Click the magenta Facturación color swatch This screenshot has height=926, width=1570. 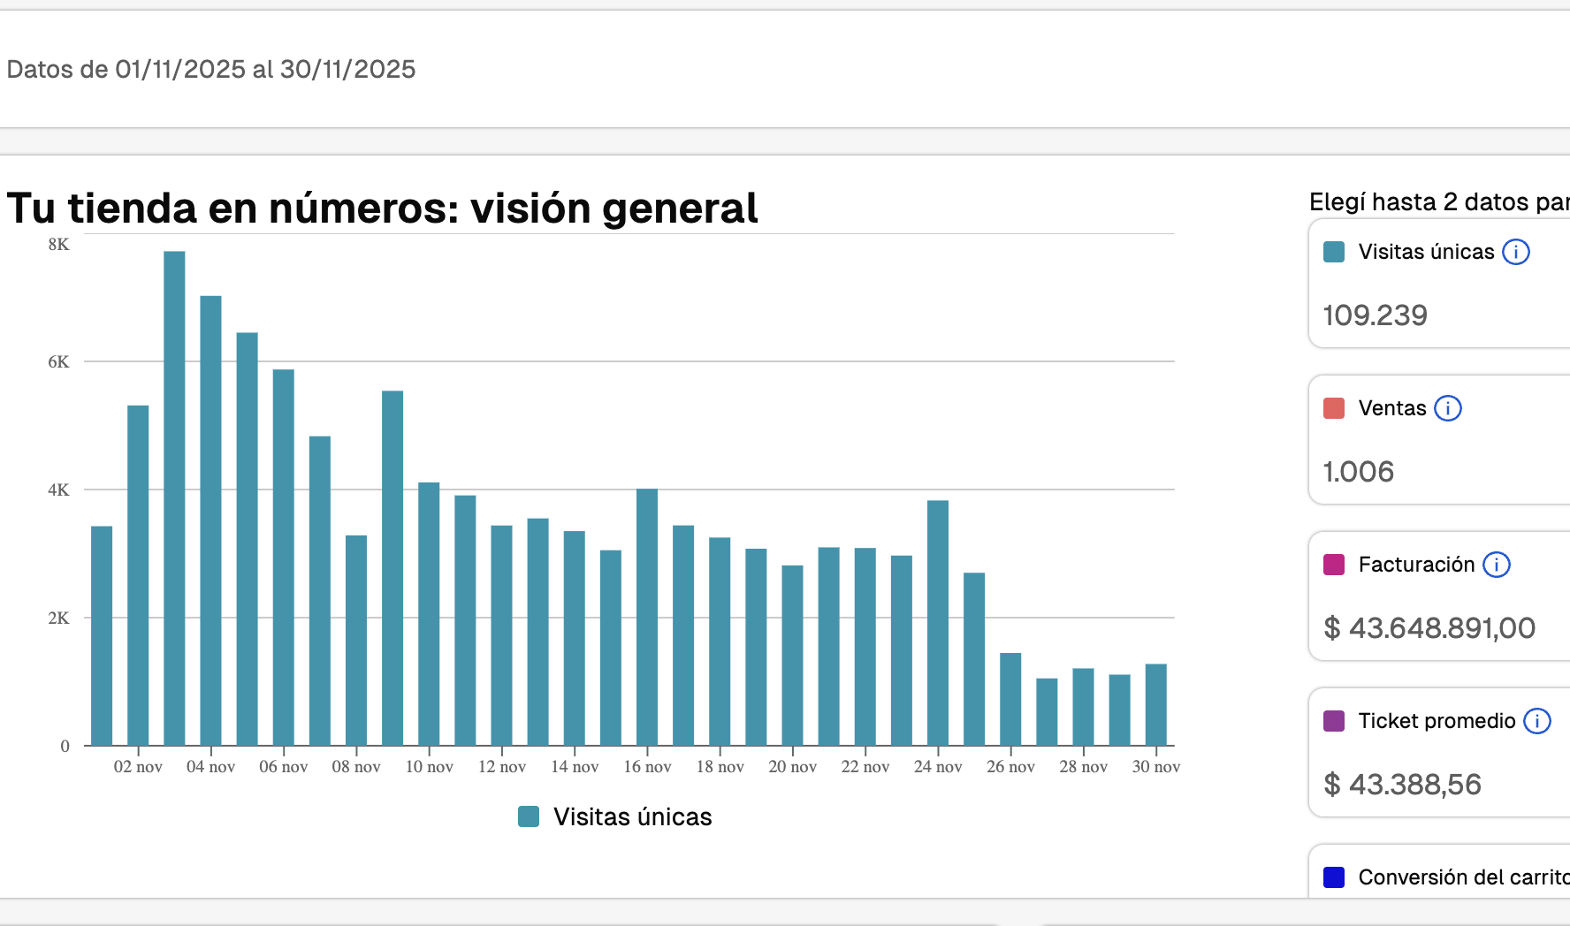click(1334, 565)
